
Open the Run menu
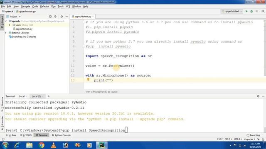coord(53,7)
